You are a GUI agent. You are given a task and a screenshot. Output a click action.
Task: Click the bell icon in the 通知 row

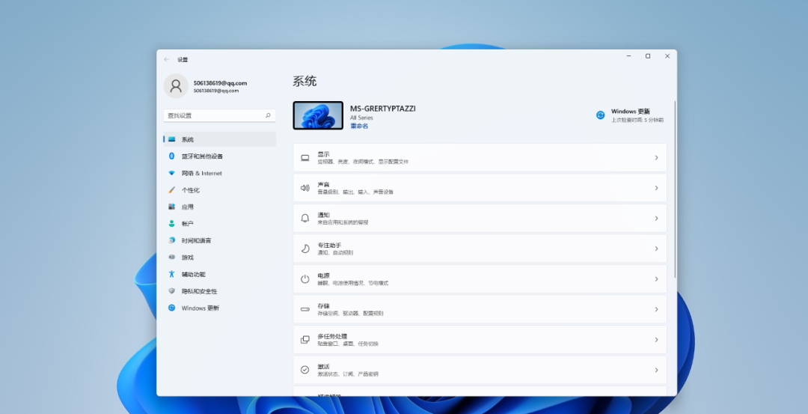coord(304,219)
